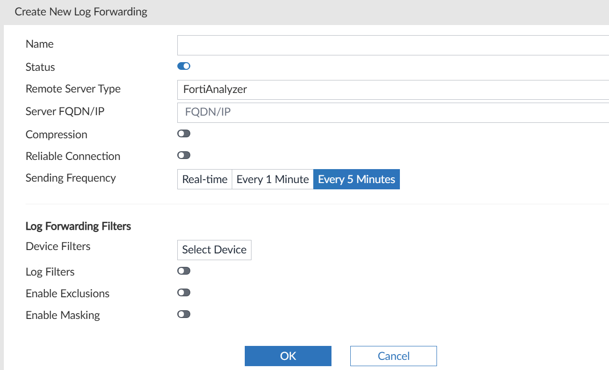The height and width of the screenshot is (370, 609).
Task: Open the Select Device picker
Action: tap(214, 250)
